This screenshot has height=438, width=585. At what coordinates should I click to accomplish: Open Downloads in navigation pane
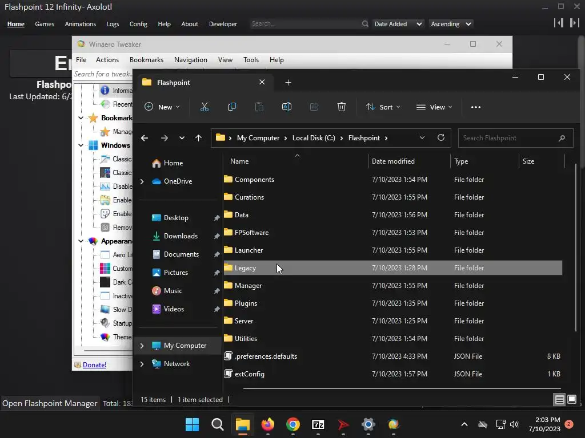(x=181, y=236)
